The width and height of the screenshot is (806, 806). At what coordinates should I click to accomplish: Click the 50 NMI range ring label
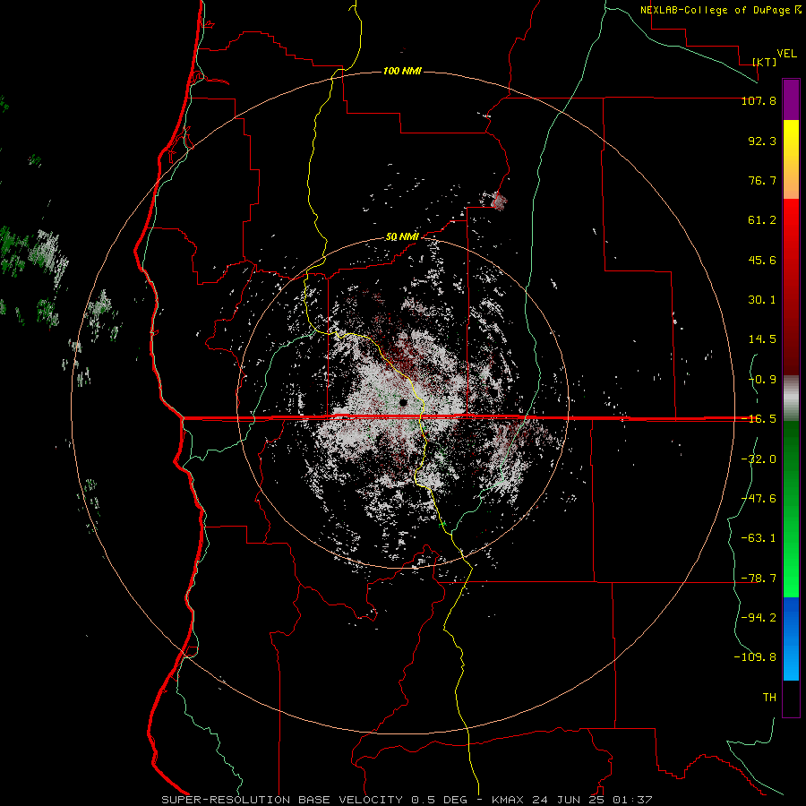(x=402, y=237)
